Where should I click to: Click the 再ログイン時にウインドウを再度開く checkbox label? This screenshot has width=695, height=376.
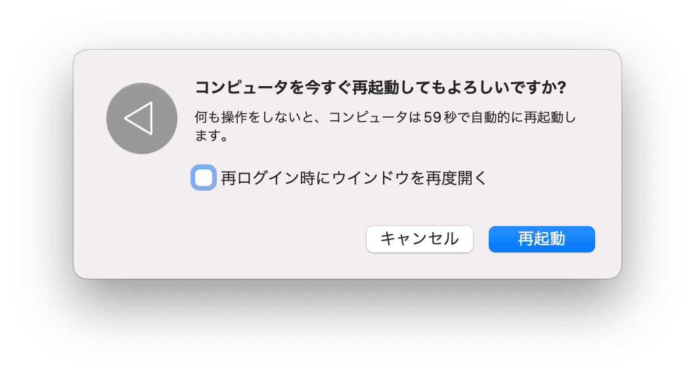pyautogui.click(x=353, y=178)
